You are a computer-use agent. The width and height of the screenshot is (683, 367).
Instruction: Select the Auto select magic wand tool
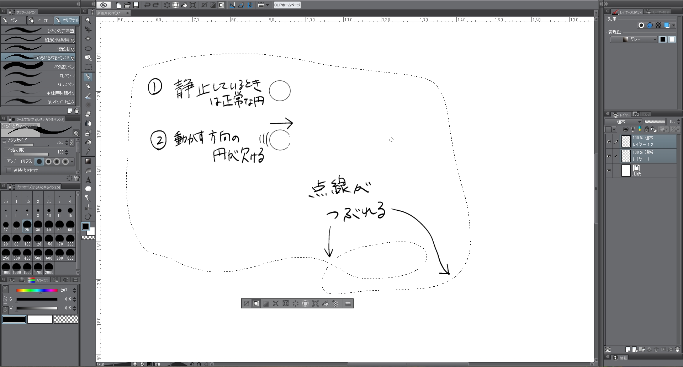88,39
